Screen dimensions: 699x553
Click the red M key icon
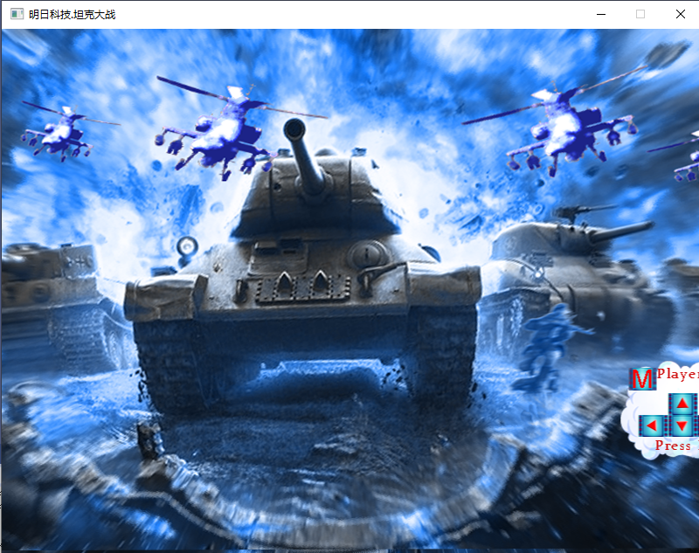[x=642, y=379]
